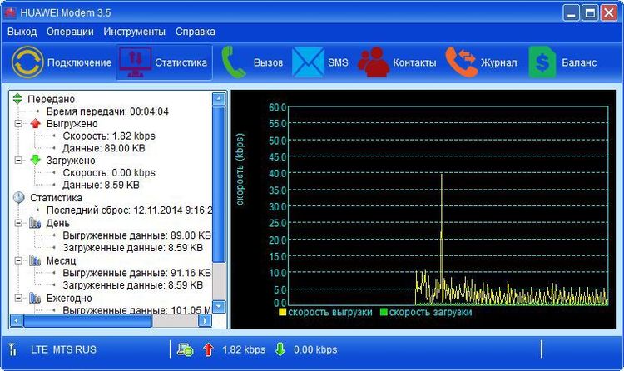Collapse the День statistics node
Viewport: 624px width, 371px height.
coord(18,223)
